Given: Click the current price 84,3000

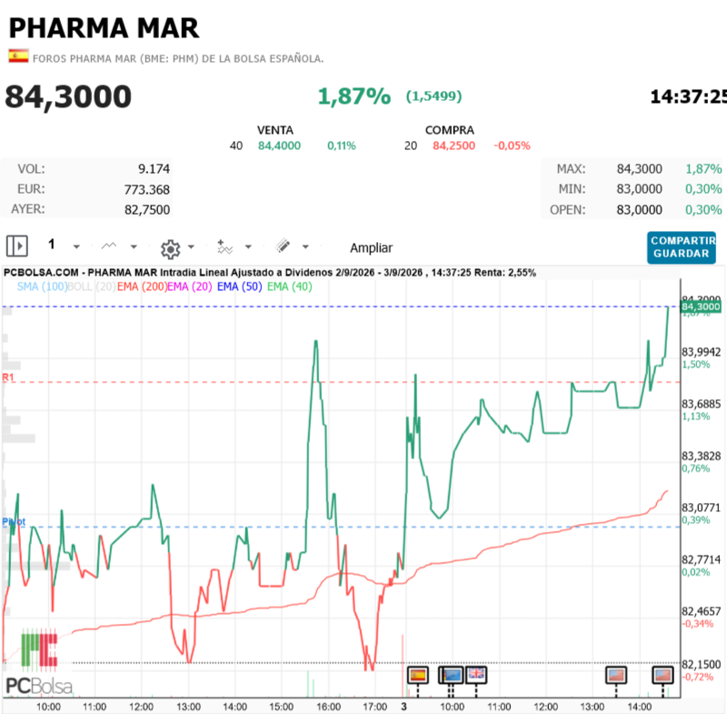Looking at the screenshot, I should 68,97.
